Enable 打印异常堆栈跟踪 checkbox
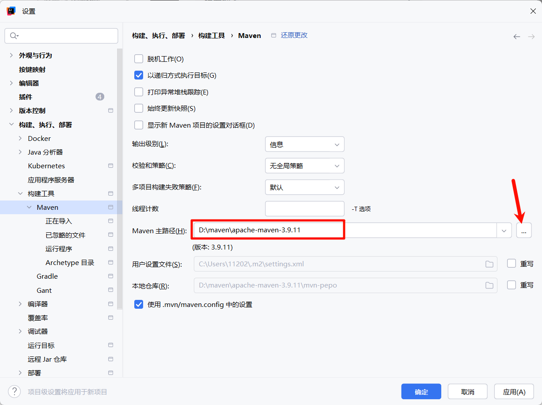The width and height of the screenshot is (542, 405). coord(139,92)
